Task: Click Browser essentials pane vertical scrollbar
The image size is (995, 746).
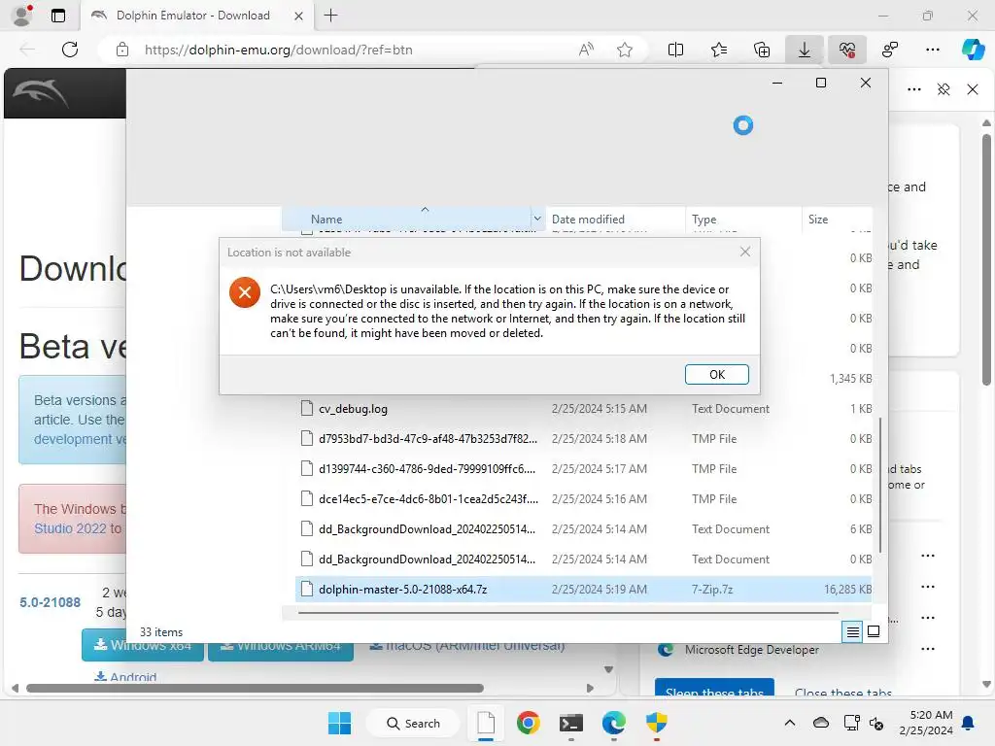Action: 986,259
